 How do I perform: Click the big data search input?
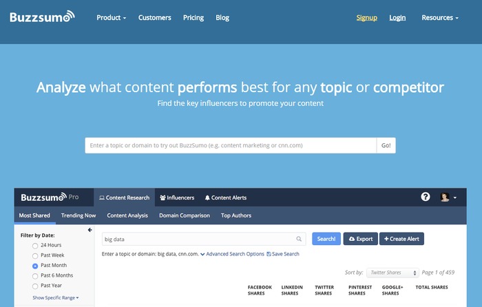click(x=204, y=239)
